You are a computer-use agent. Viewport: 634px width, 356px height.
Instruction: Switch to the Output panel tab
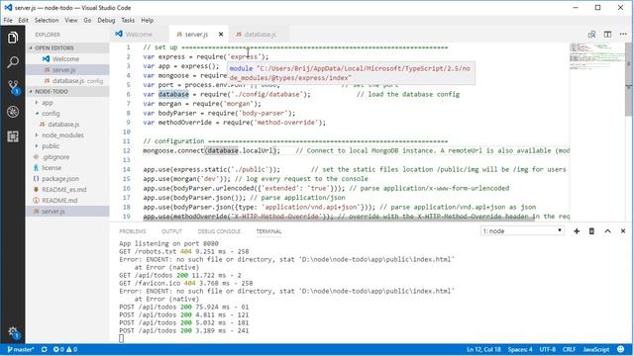point(171,231)
